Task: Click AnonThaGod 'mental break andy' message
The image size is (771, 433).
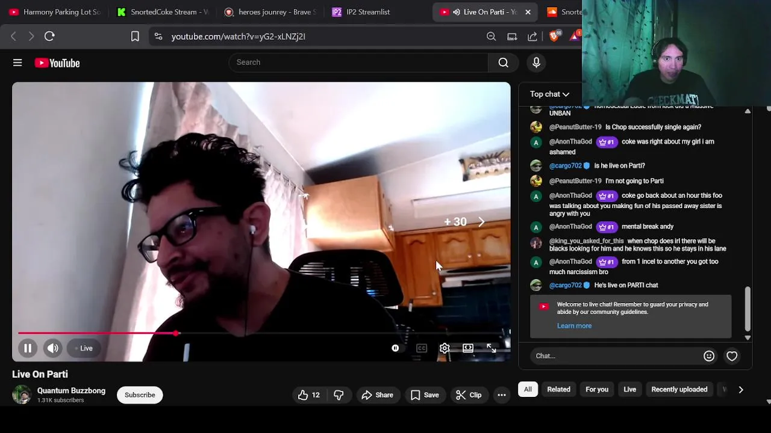Action: tap(648, 227)
